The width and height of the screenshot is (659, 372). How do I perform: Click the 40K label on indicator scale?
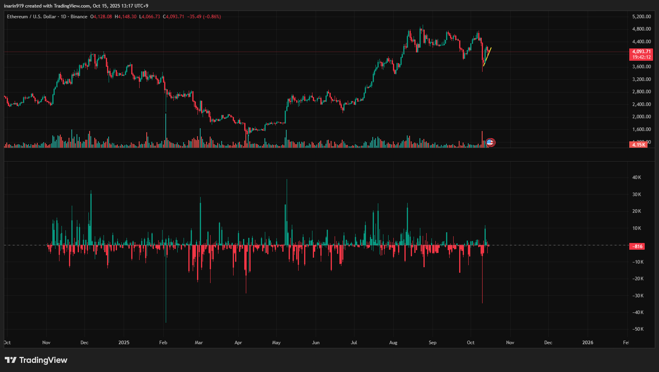pyautogui.click(x=636, y=177)
